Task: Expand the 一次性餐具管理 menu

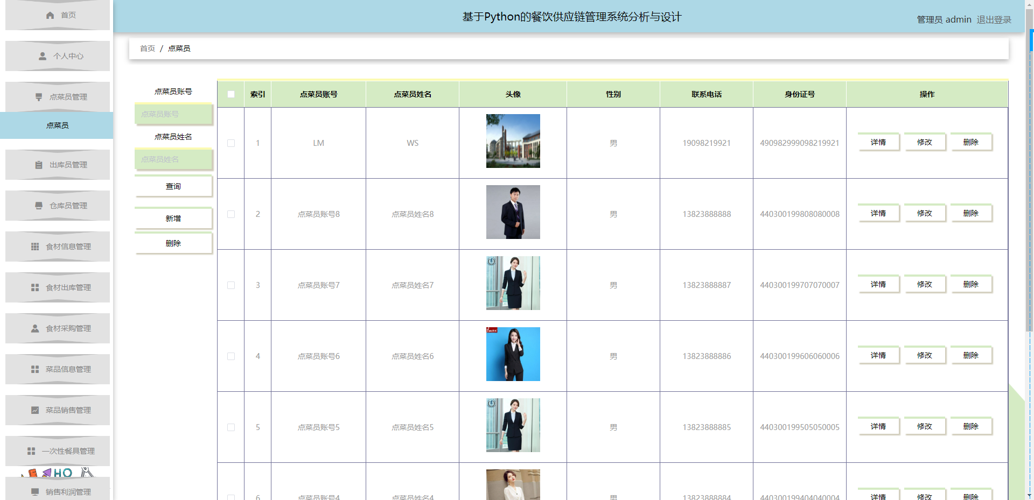Action: [57, 451]
